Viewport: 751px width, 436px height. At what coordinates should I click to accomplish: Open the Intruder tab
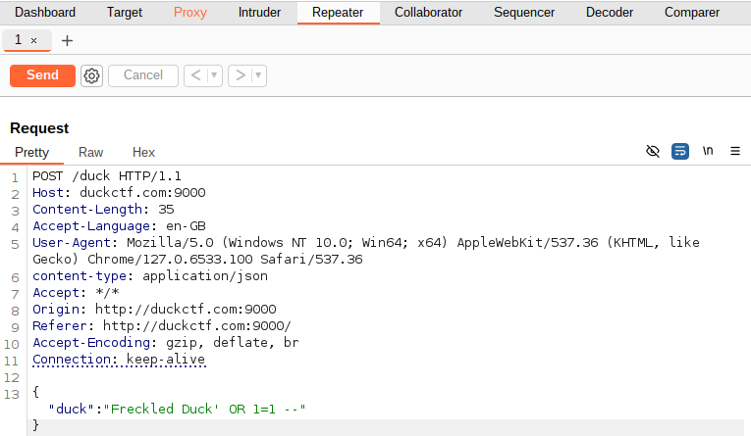click(x=259, y=13)
